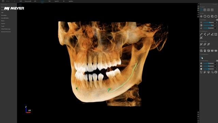
Task: Select Implant in the left list
Action: point(3,24)
